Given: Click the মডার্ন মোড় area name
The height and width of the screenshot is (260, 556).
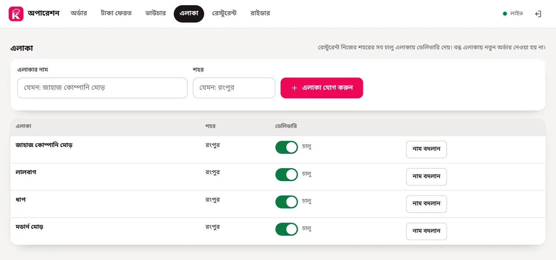Looking at the screenshot, I should (29, 227).
